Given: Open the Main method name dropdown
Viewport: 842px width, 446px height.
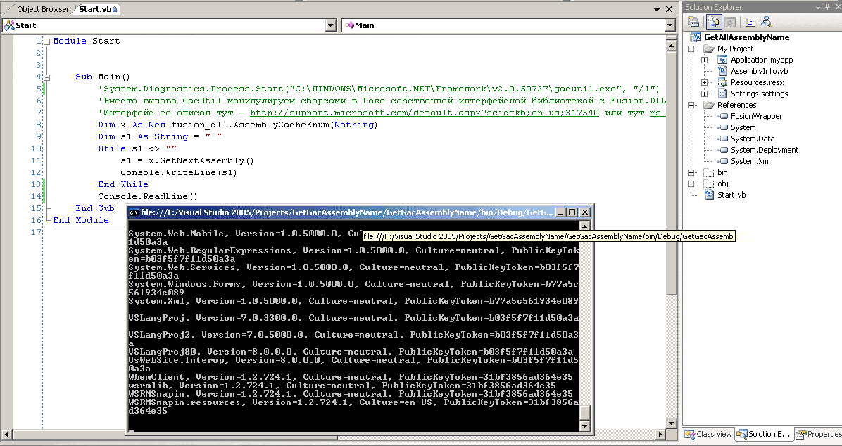Looking at the screenshot, I should tap(670, 25).
